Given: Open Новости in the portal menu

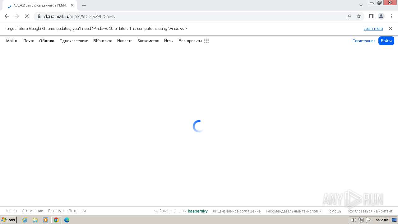Looking at the screenshot, I should tap(125, 41).
